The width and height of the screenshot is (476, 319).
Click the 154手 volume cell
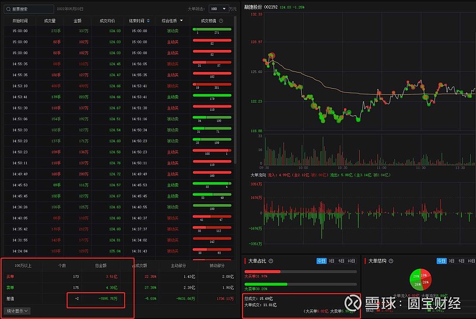(x=56, y=119)
